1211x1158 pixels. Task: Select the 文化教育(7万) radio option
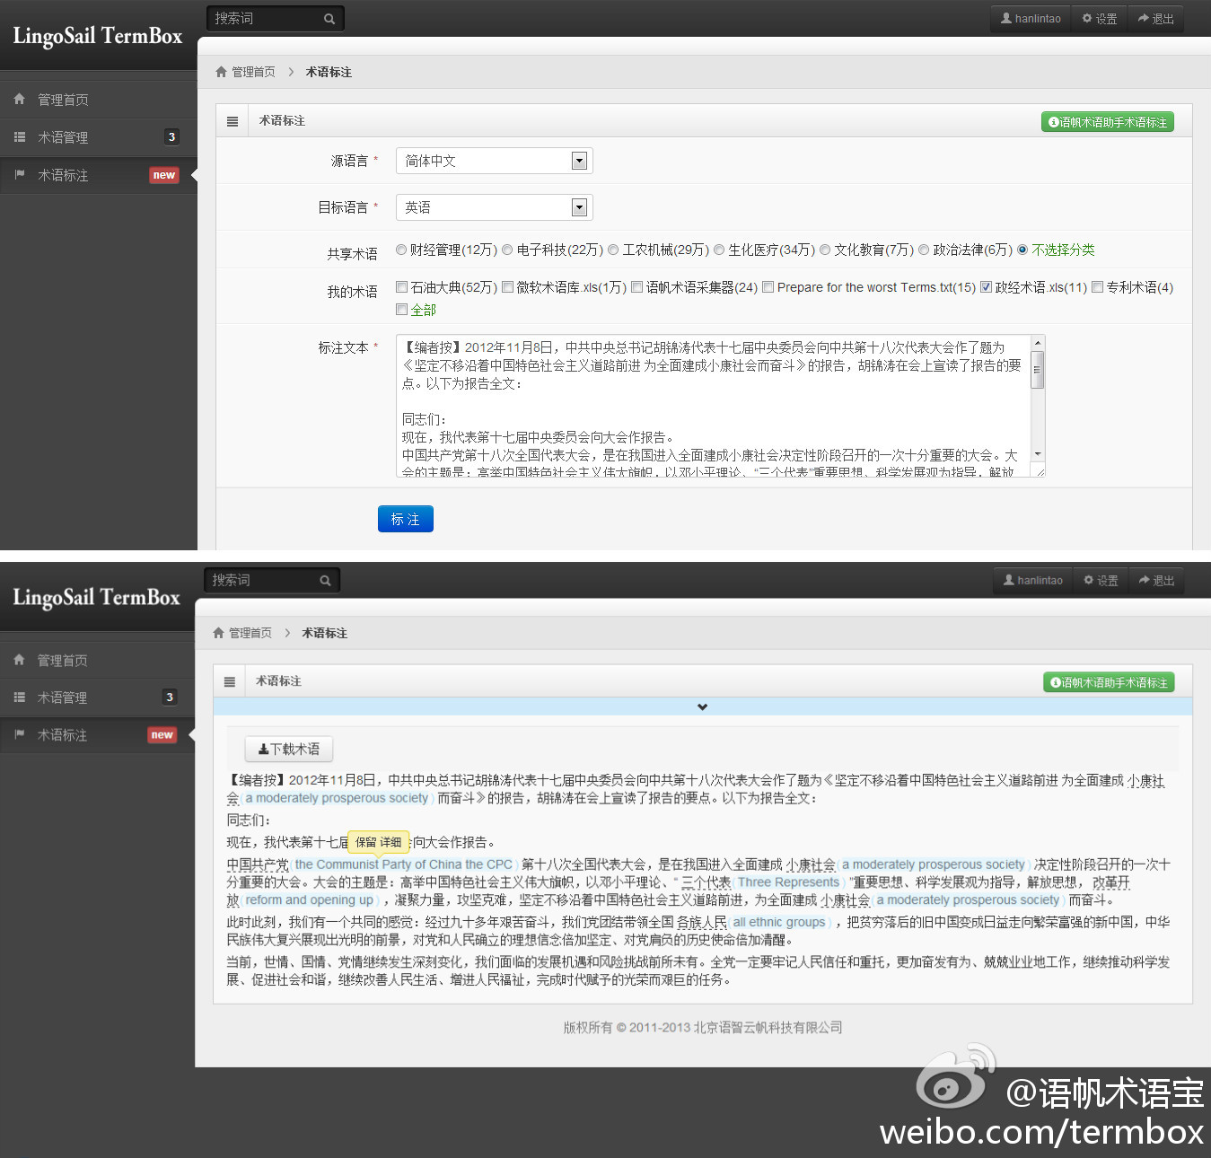pyautogui.click(x=825, y=250)
